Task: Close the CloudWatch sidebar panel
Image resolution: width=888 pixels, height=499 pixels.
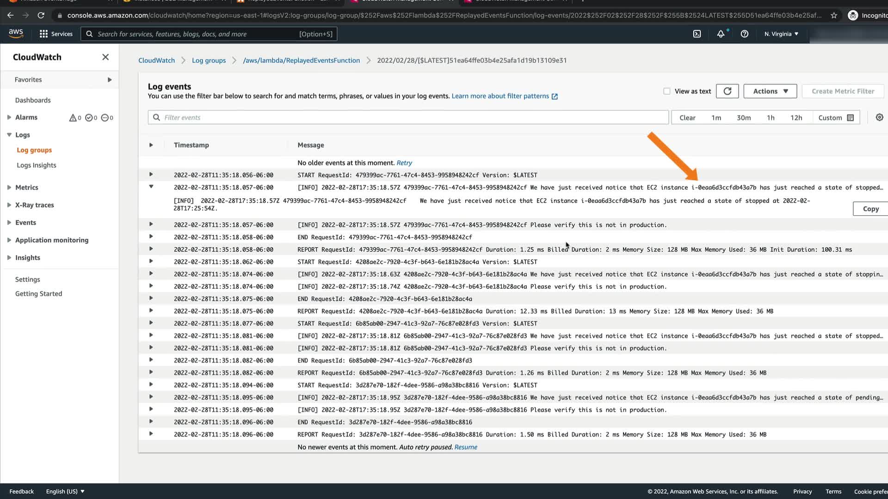Action: pos(105,57)
